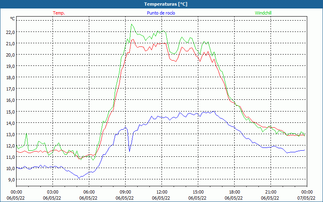The image size is (323, 202).
Task: Click the '21:00' time axis label
Action: pos(271,192)
